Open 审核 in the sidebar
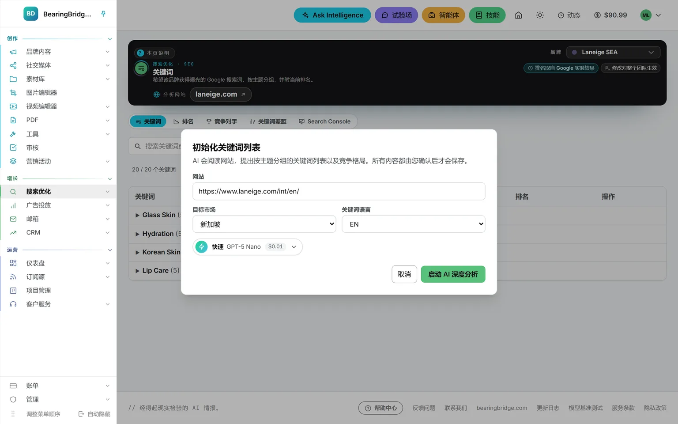This screenshot has height=424, width=678. click(58, 148)
